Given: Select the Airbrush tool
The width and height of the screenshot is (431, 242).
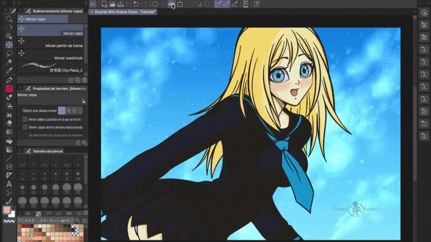Looking at the screenshot, I should 9,106.
